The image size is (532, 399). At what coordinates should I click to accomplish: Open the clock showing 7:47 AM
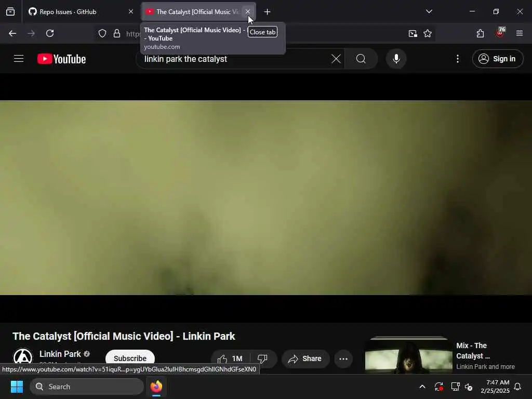click(x=495, y=387)
